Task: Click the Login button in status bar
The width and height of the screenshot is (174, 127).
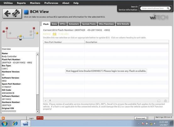Action: point(31,118)
